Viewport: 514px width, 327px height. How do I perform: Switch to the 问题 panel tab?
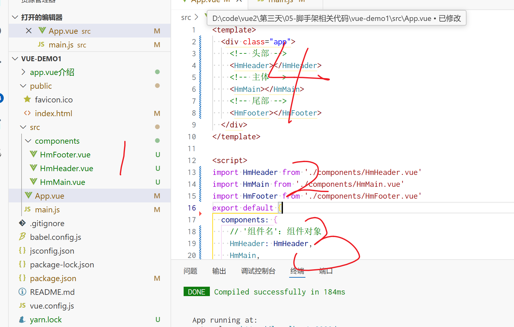coord(190,271)
